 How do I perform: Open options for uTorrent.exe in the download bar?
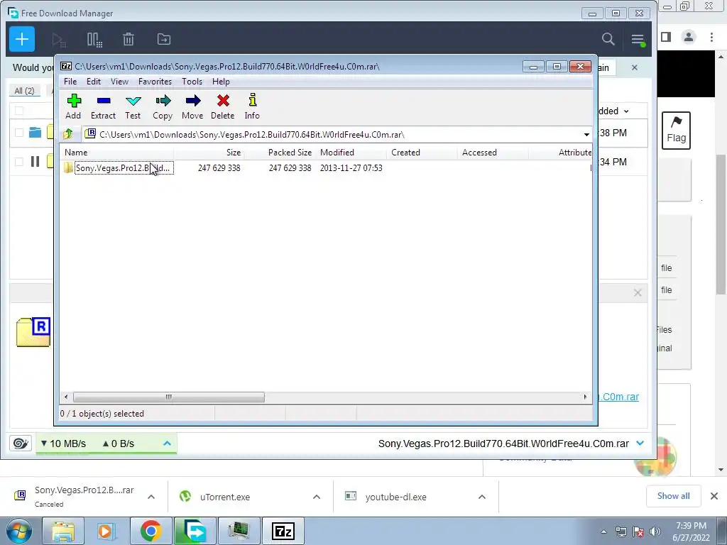317,497
